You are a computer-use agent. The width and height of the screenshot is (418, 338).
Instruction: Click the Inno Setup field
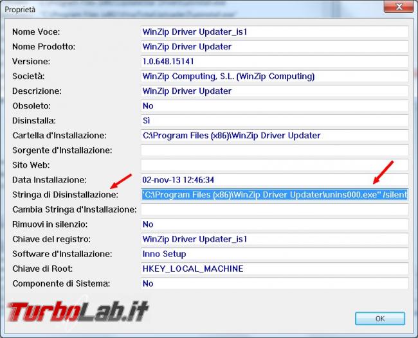click(275, 254)
